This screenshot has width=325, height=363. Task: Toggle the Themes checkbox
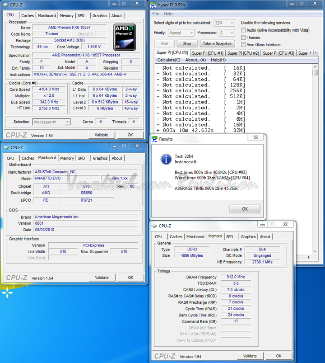tap(243, 37)
